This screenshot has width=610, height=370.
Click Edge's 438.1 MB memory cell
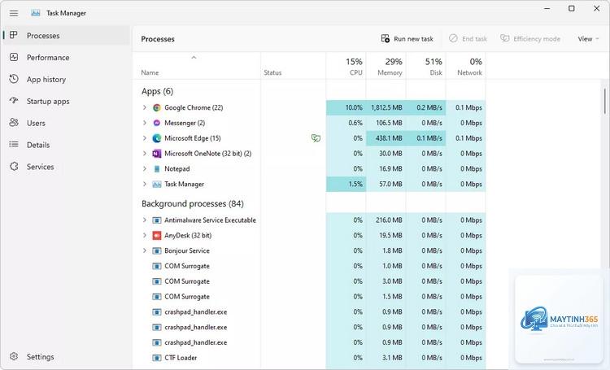click(386, 138)
